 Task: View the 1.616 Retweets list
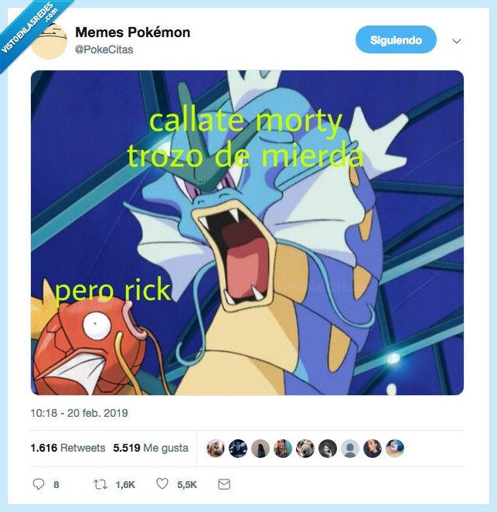coord(68,448)
